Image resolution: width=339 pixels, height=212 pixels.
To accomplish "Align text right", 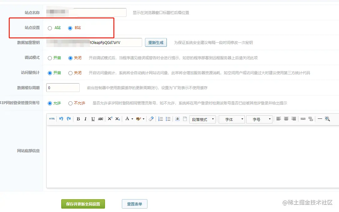I will (294, 118).
